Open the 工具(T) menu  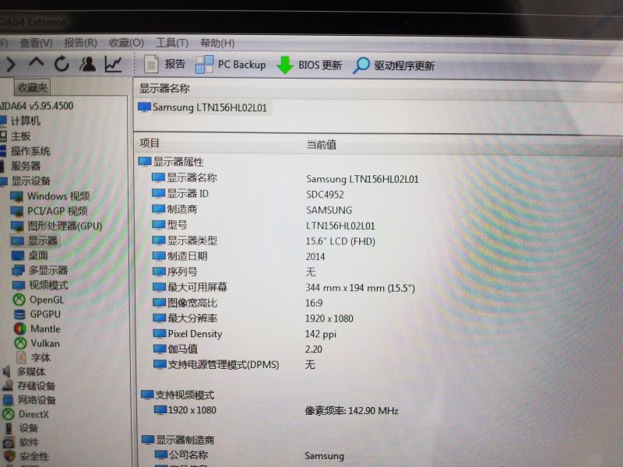pyautogui.click(x=172, y=43)
